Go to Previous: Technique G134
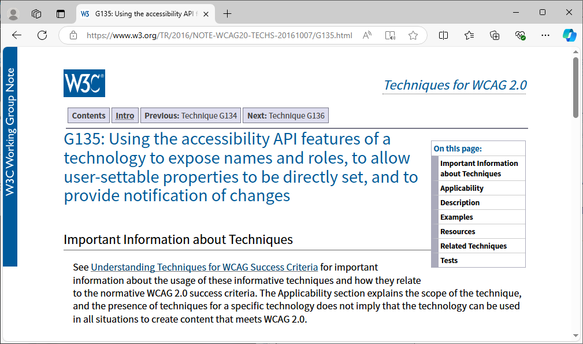583x344 pixels. tap(191, 116)
